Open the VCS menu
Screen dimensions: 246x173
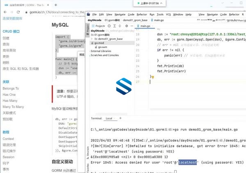pyautogui.click(x=168, y=14)
